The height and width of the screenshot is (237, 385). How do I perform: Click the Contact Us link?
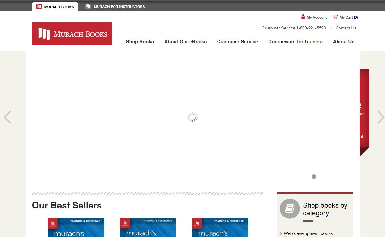(x=346, y=28)
